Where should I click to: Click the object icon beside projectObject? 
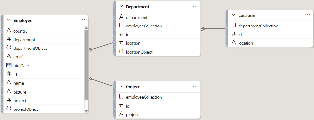[x=9, y=109]
